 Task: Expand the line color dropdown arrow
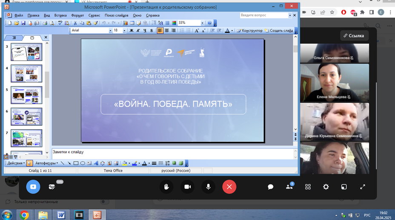pyautogui.click(x=139, y=163)
